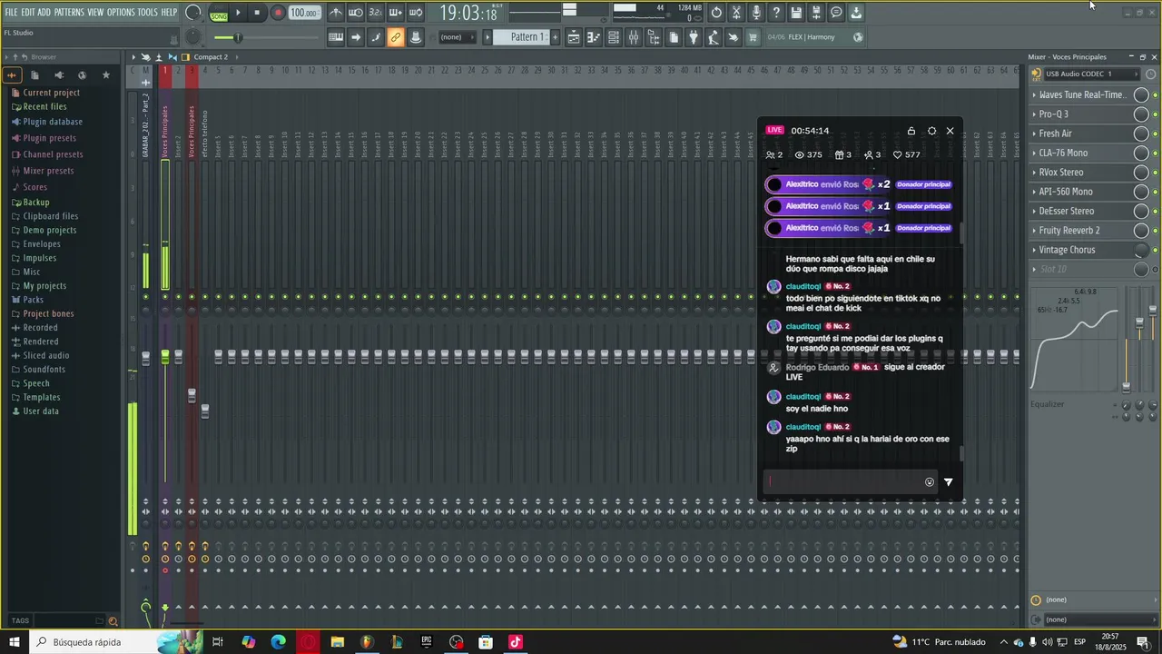Adjust the main volume slider
Screen dimensions: 1162x654
(x=238, y=37)
